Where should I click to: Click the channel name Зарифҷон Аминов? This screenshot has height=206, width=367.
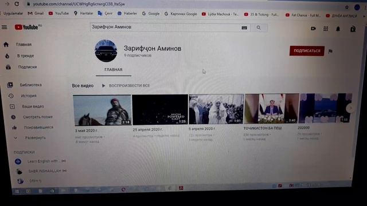tap(153, 49)
